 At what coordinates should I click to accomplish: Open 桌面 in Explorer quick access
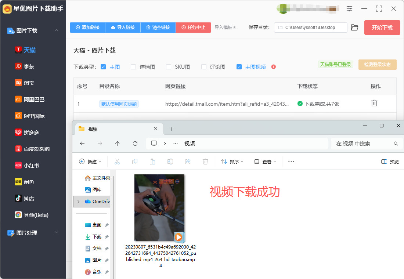click(93, 225)
